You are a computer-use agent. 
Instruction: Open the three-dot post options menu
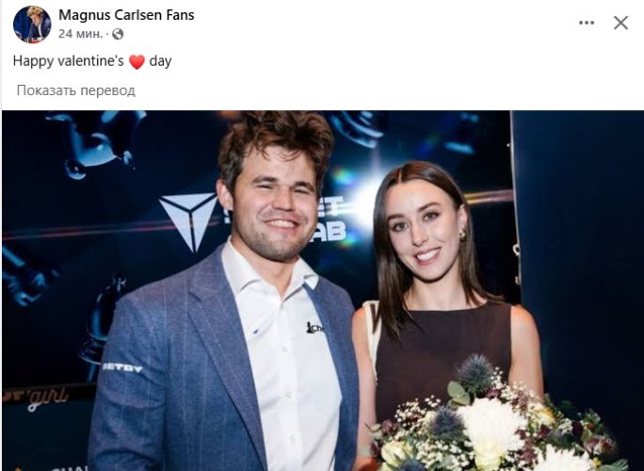click(586, 23)
